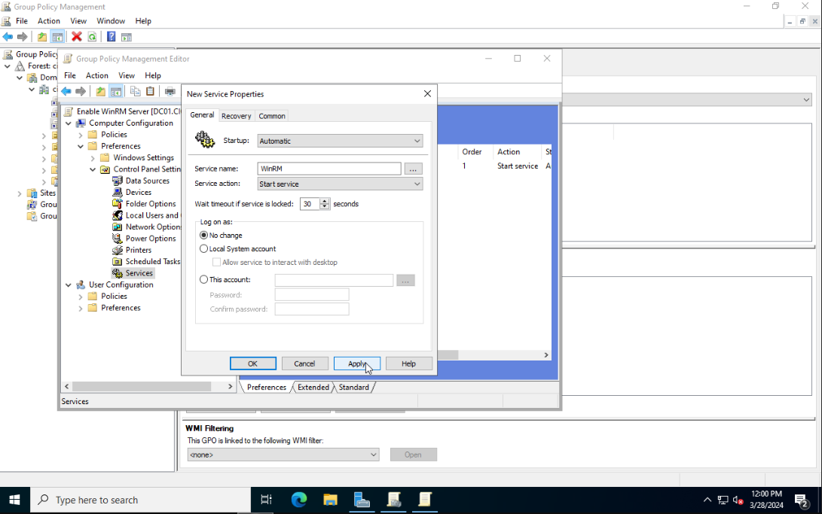Click Cancel in New Service Properties
The width and height of the screenshot is (822, 514).
click(x=304, y=363)
